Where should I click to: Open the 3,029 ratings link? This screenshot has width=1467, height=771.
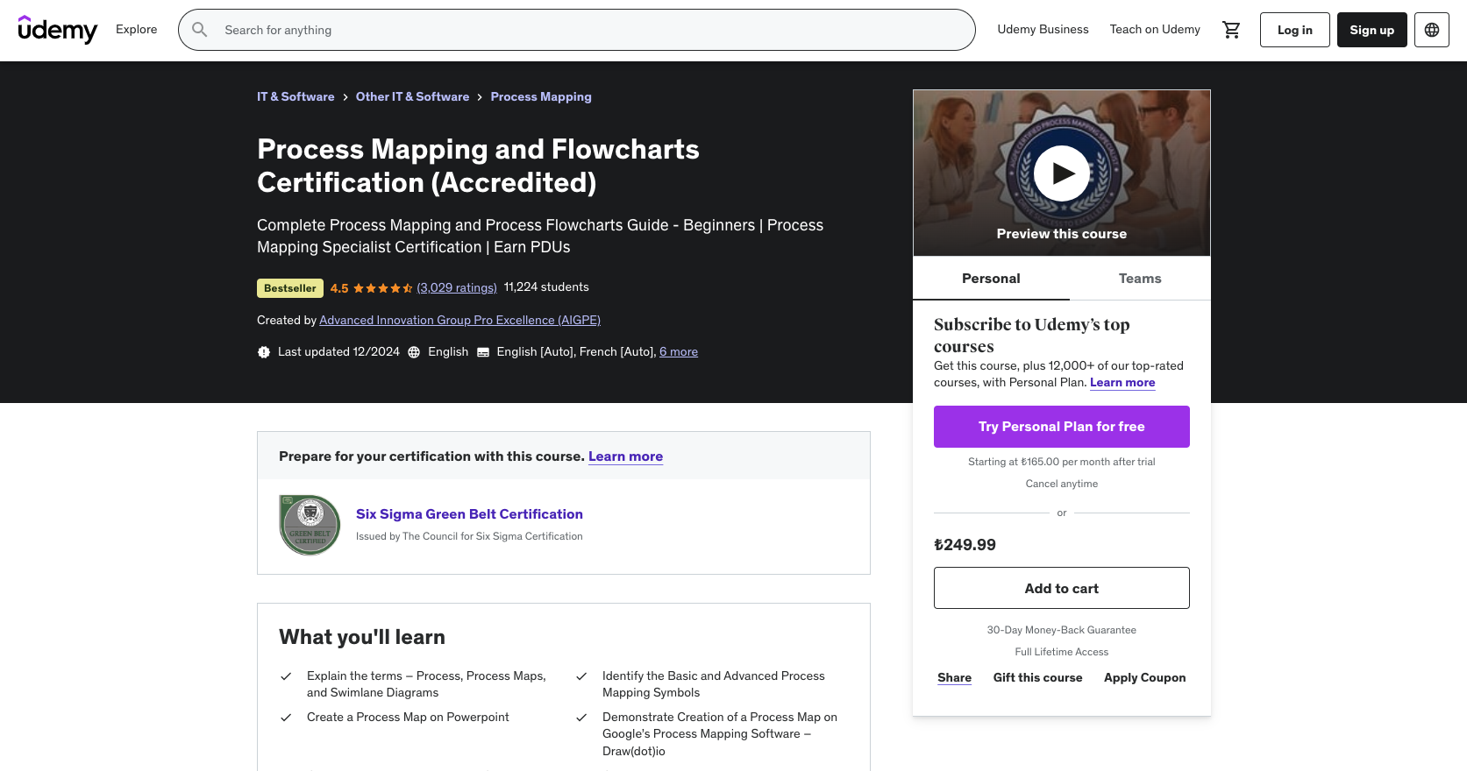457,288
